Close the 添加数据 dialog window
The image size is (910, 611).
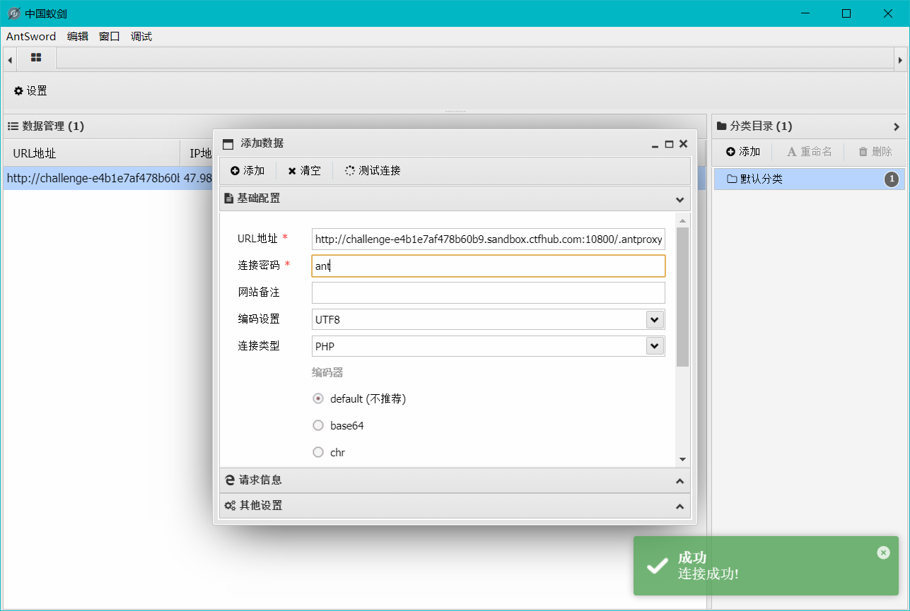(x=683, y=143)
